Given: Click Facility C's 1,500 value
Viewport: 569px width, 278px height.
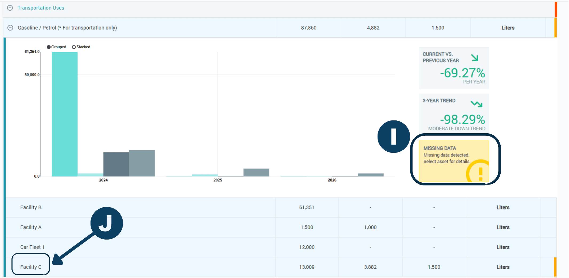Looking at the screenshot, I should tap(434, 267).
